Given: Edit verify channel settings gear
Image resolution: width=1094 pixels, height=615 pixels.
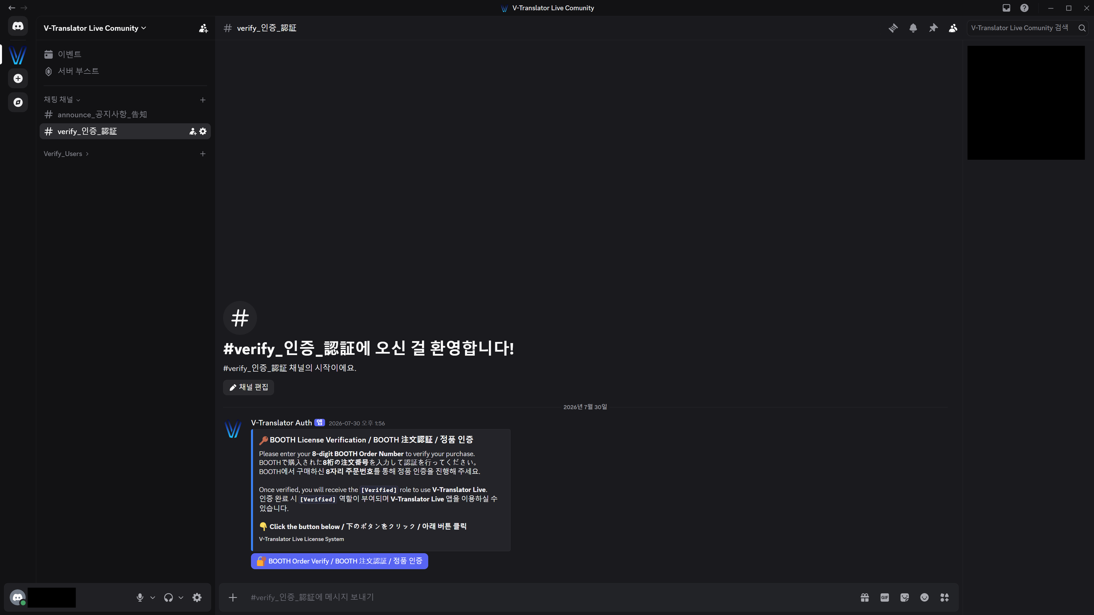Looking at the screenshot, I should (x=203, y=132).
